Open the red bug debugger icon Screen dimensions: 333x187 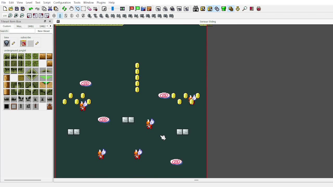(x=259, y=9)
